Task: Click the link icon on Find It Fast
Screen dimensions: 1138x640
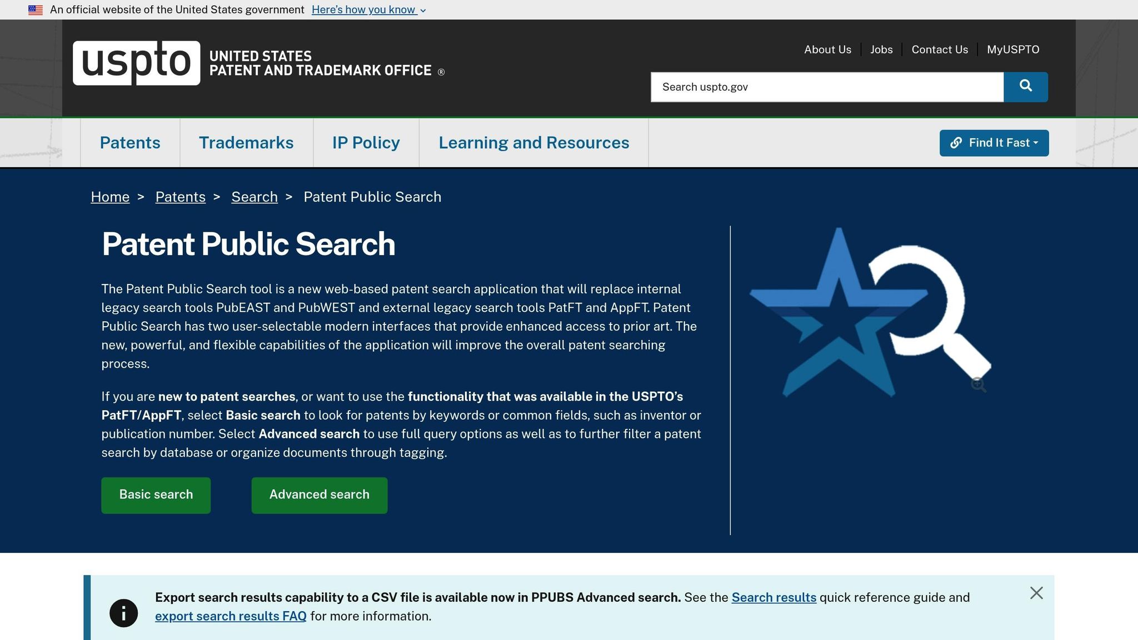Action: 957,143
